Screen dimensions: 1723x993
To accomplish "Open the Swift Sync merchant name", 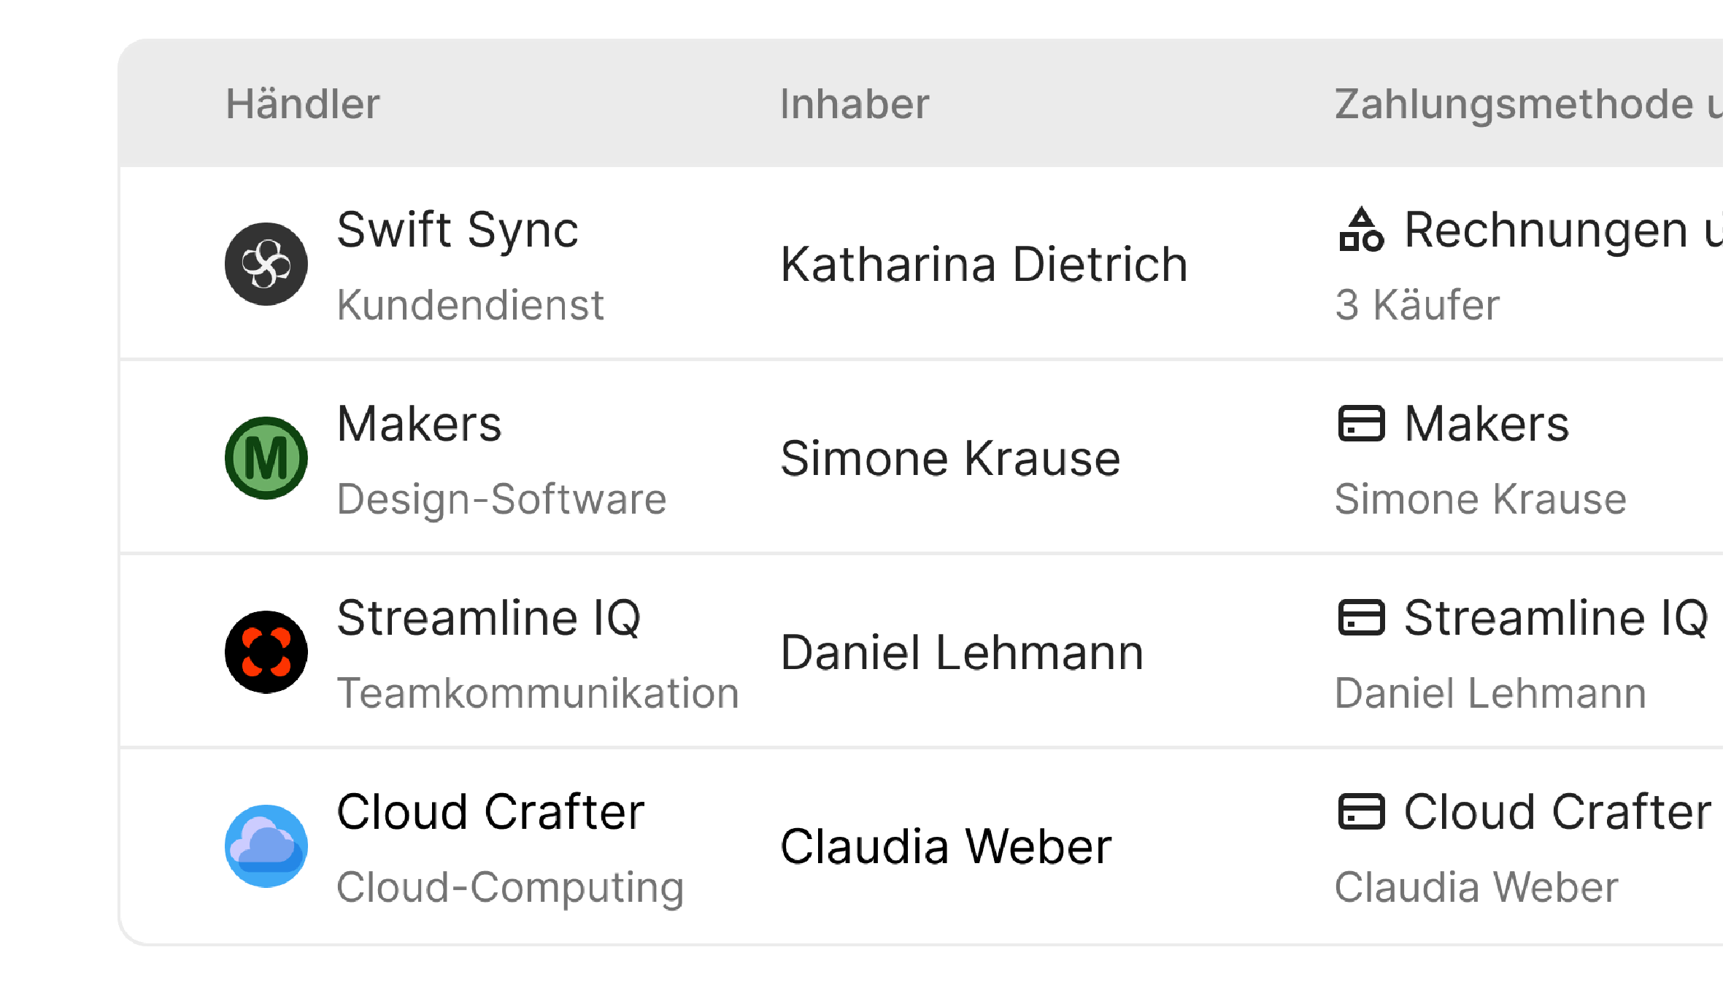I will [x=458, y=231].
